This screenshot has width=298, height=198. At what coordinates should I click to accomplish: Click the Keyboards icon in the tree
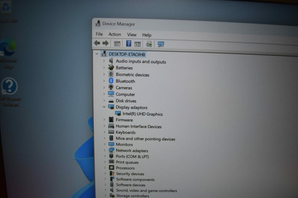(111, 132)
